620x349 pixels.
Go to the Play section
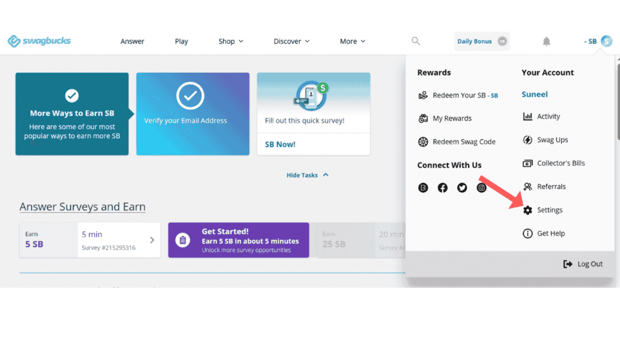pyautogui.click(x=181, y=41)
